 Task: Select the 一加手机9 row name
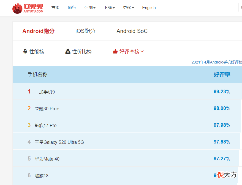point(45,92)
